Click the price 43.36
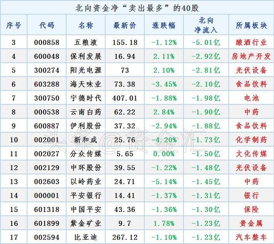This screenshot has width=274, height=244. [x=125, y=210]
